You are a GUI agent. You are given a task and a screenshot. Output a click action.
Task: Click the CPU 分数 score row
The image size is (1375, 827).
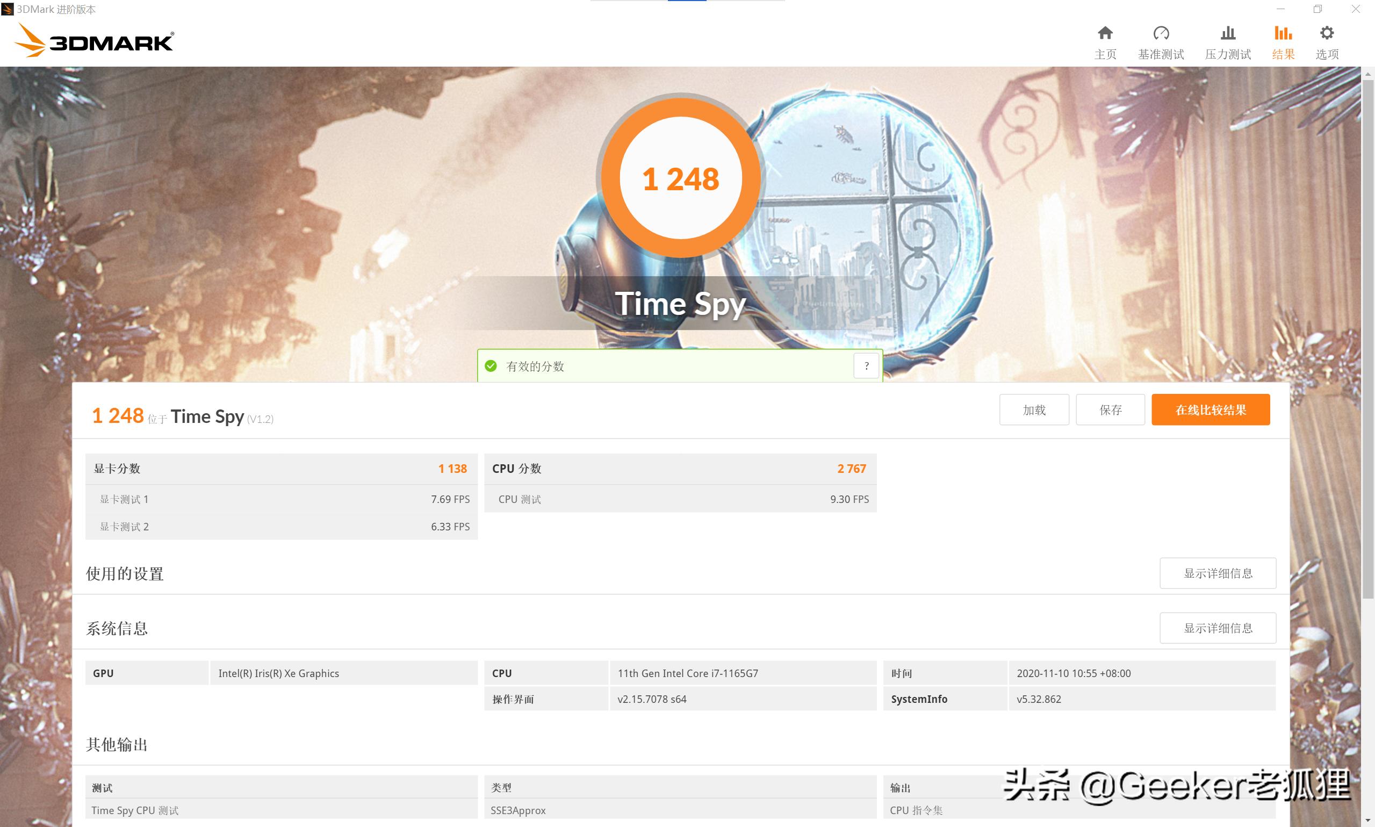click(x=680, y=469)
